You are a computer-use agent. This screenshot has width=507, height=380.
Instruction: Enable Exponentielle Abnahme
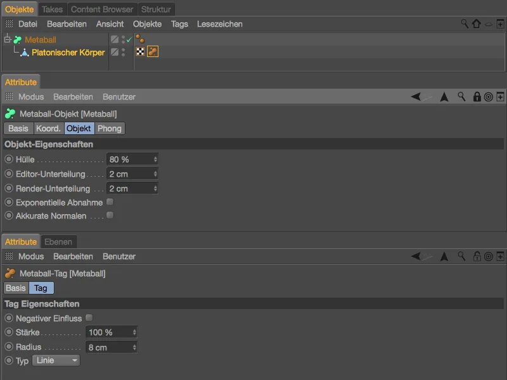tap(110, 201)
